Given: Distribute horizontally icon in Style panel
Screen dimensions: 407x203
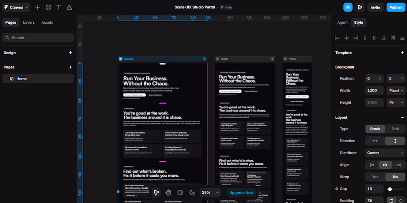Looking at the screenshot, I should tap(393, 38).
